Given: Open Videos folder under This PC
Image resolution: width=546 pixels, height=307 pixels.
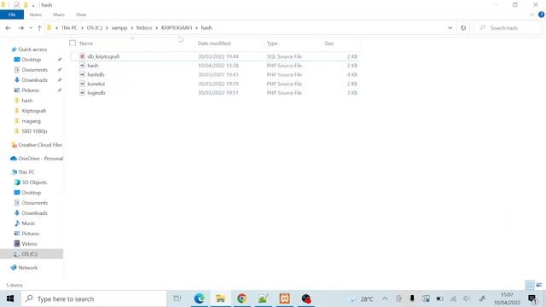Looking at the screenshot, I should click(29, 244).
